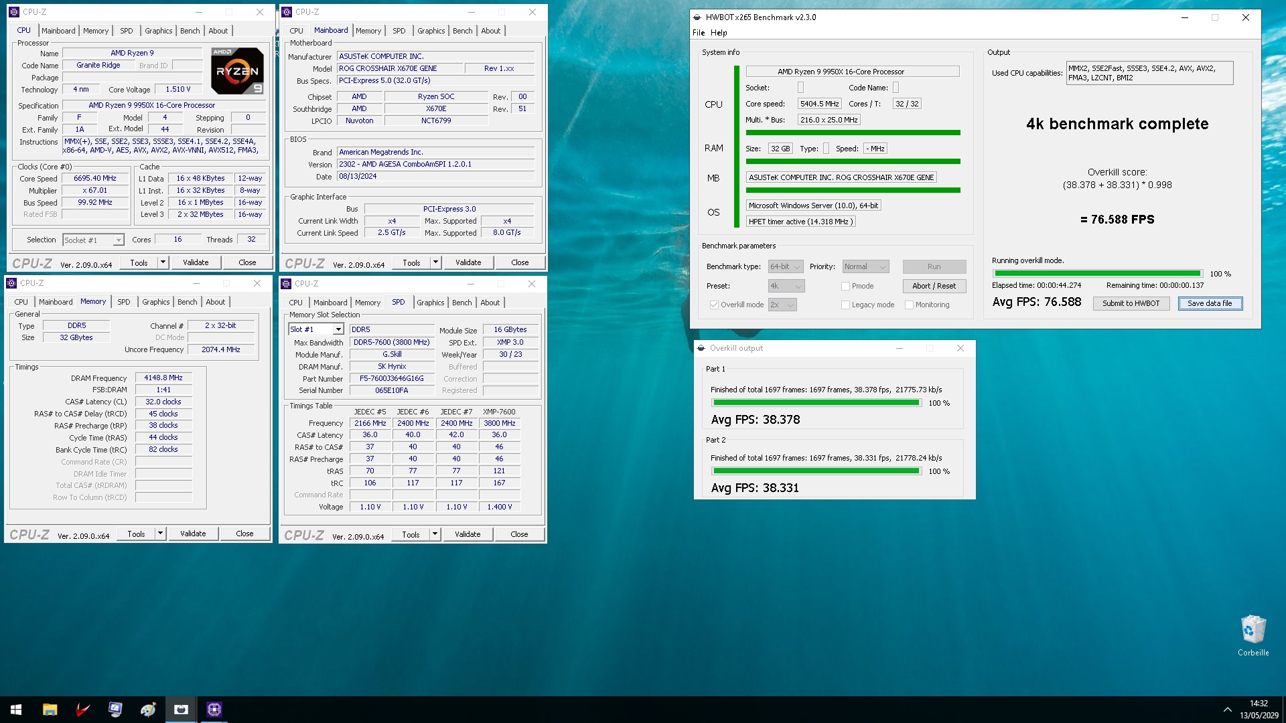Switch to SPD tab in Memory CPU-Z window

[x=124, y=302]
